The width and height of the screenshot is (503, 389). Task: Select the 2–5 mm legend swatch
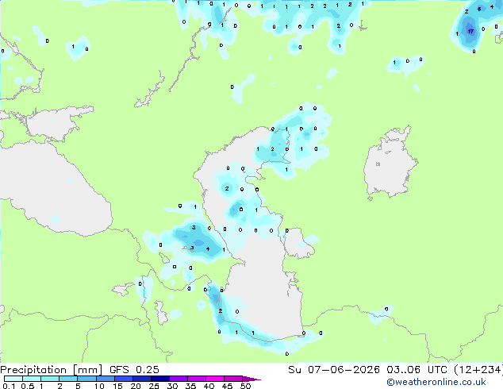[x=68, y=379]
